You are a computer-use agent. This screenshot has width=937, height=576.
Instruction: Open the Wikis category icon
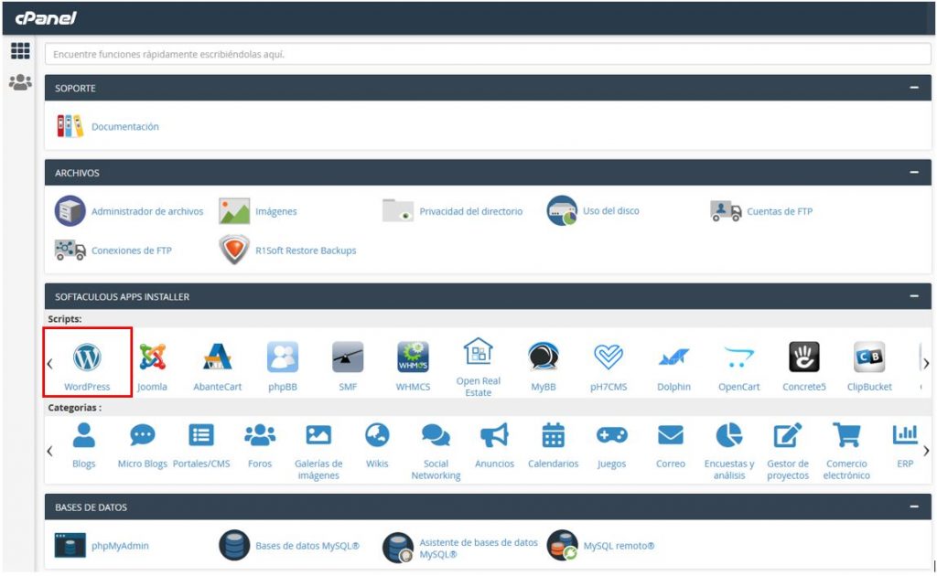(x=377, y=435)
